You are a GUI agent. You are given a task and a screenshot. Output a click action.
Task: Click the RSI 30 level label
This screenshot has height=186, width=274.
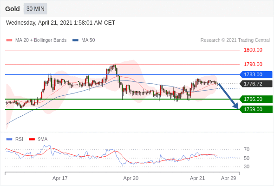coord(247,166)
